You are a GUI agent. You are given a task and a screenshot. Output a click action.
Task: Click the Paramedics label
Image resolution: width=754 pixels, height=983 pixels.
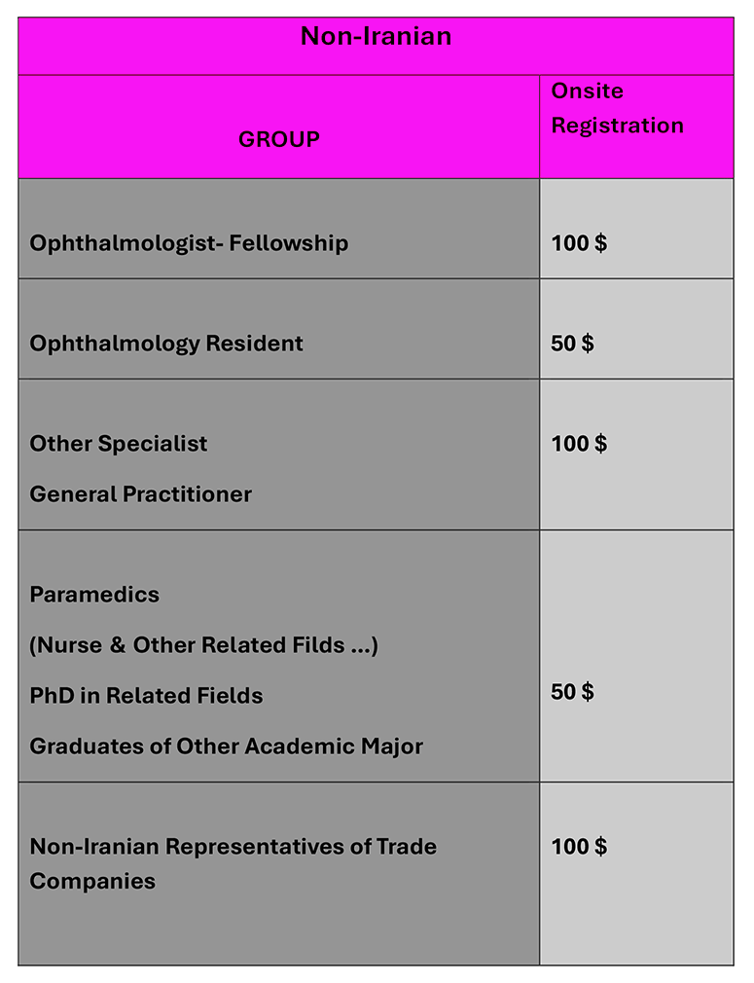tap(94, 595)
